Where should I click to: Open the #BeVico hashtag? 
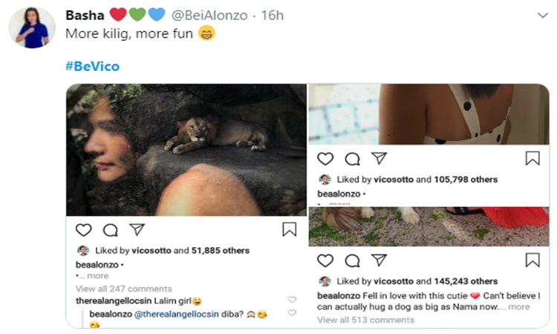point(92,66)
